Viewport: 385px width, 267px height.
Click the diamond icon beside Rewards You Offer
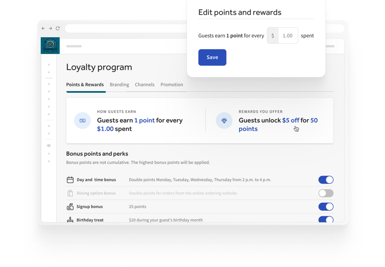pyautogui.click(x=224, y=121)
